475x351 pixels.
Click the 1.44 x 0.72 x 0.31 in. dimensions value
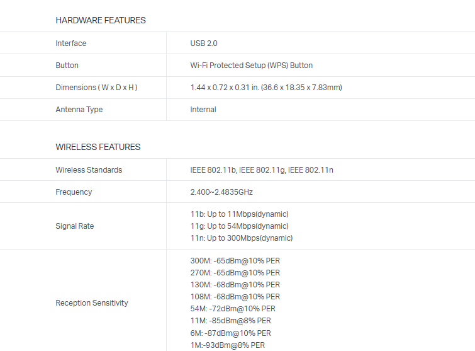point(265,88)
